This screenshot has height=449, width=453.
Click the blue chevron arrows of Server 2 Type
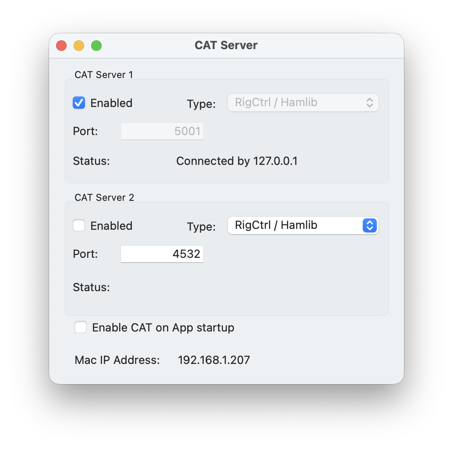pos(370,225)
